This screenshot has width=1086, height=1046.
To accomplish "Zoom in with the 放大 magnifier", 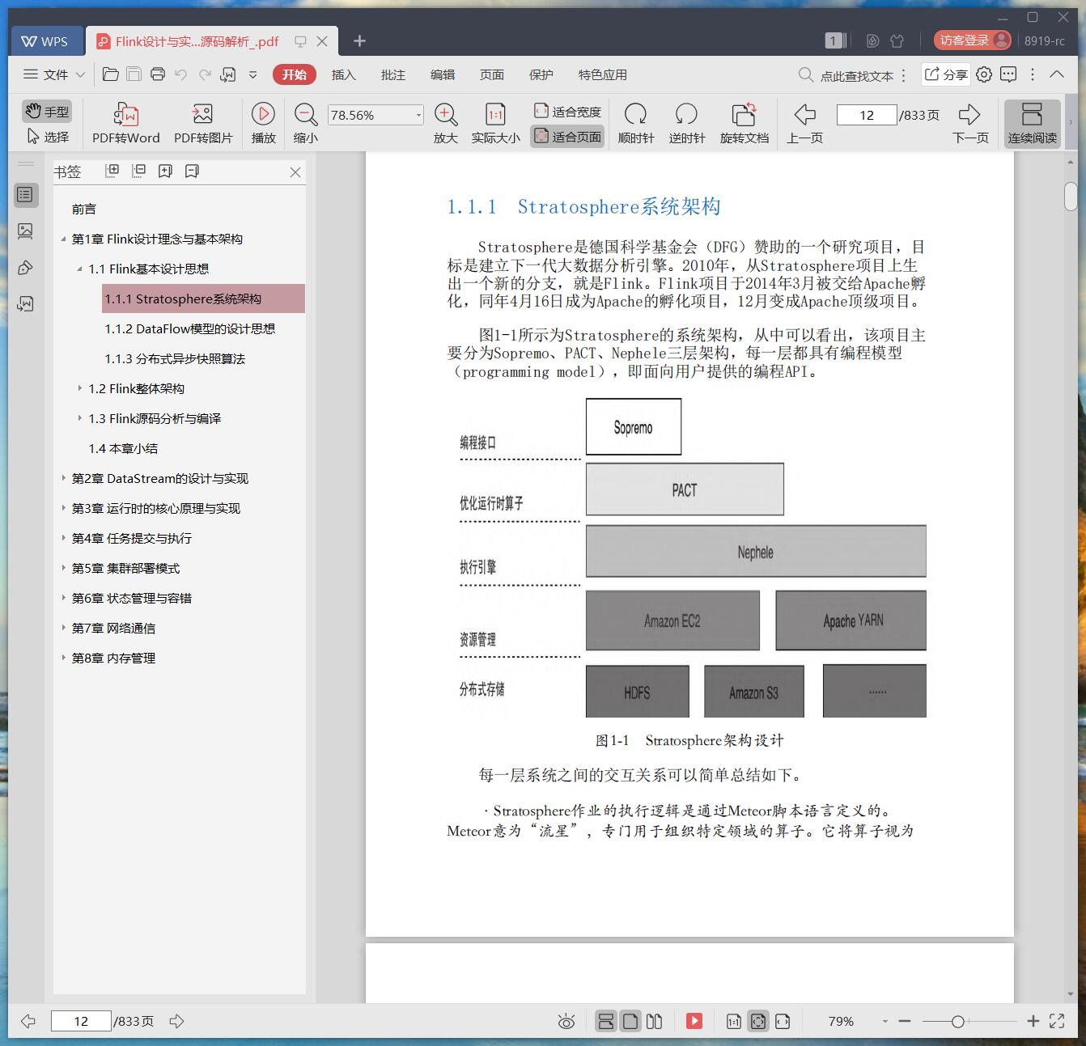I will click(446, 123).
